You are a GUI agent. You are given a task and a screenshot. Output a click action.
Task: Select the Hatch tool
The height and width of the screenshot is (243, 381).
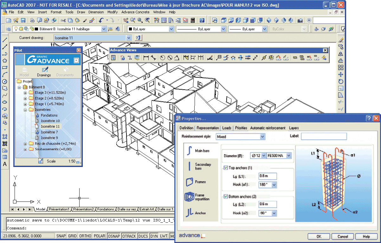point(5,137)
